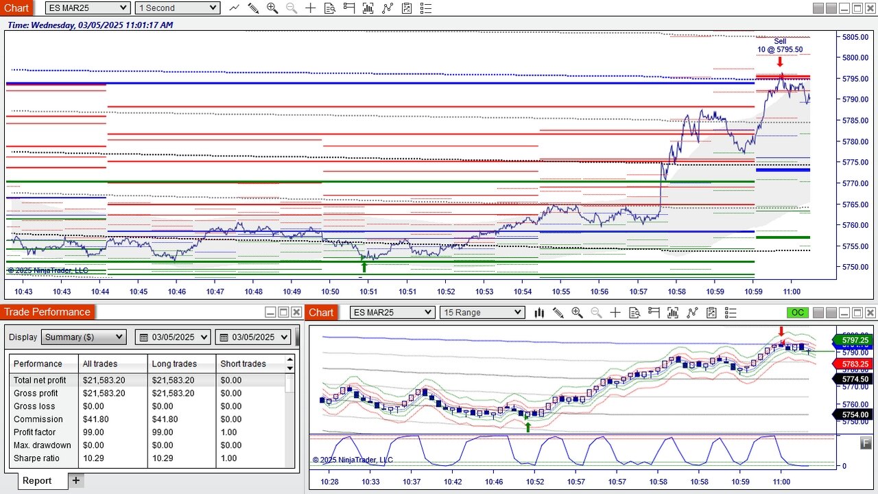Viewport: 878px width, 494px height.
Task: Show Chart Trader panel on top chart
Action: [x=349, y=8]
